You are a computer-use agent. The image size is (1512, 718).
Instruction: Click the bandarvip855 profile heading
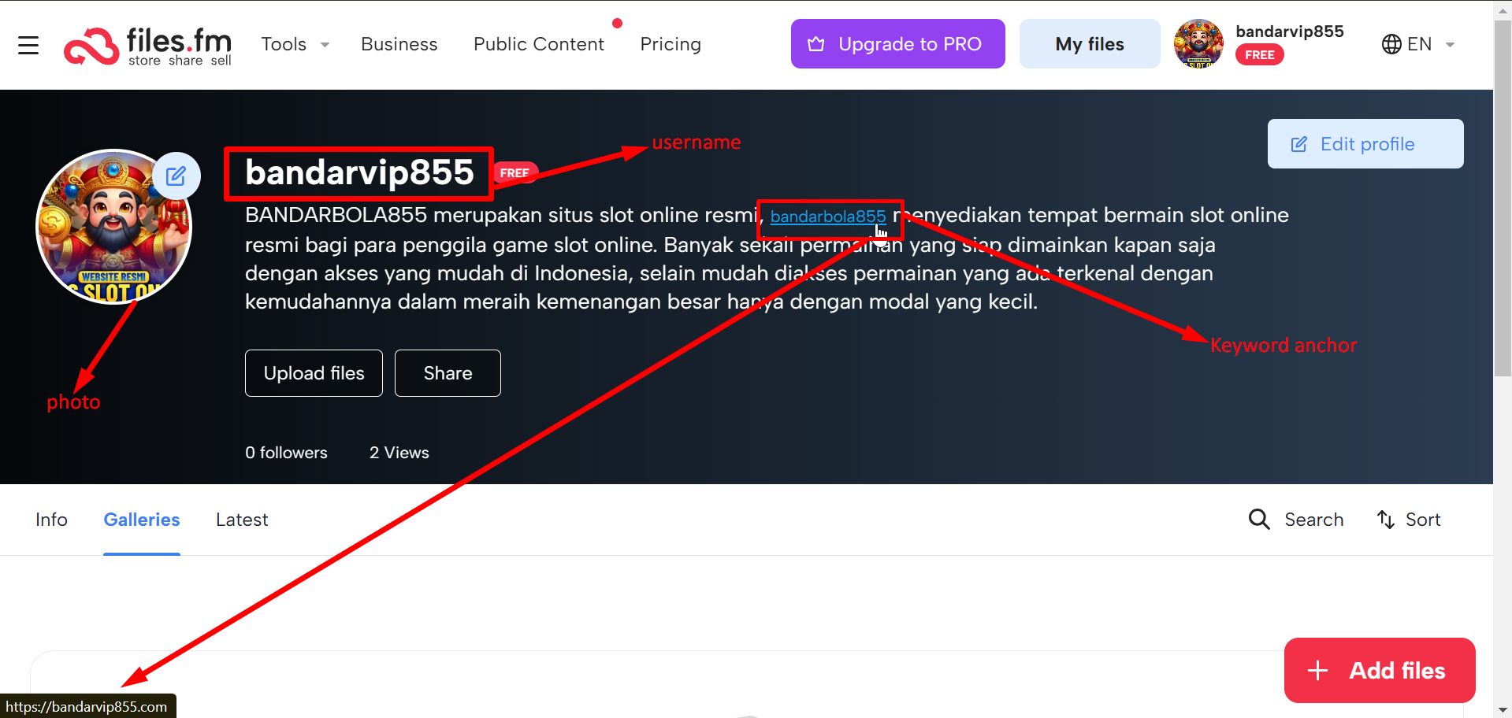(359, 172)
